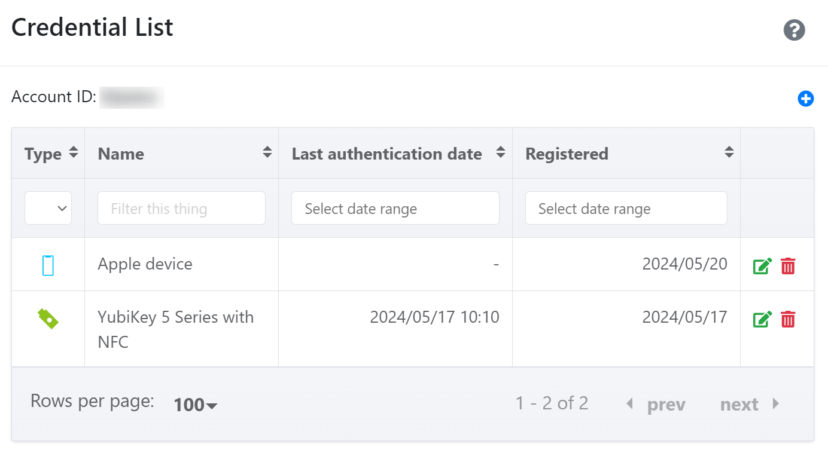Go to next page

tap(750, 405)
